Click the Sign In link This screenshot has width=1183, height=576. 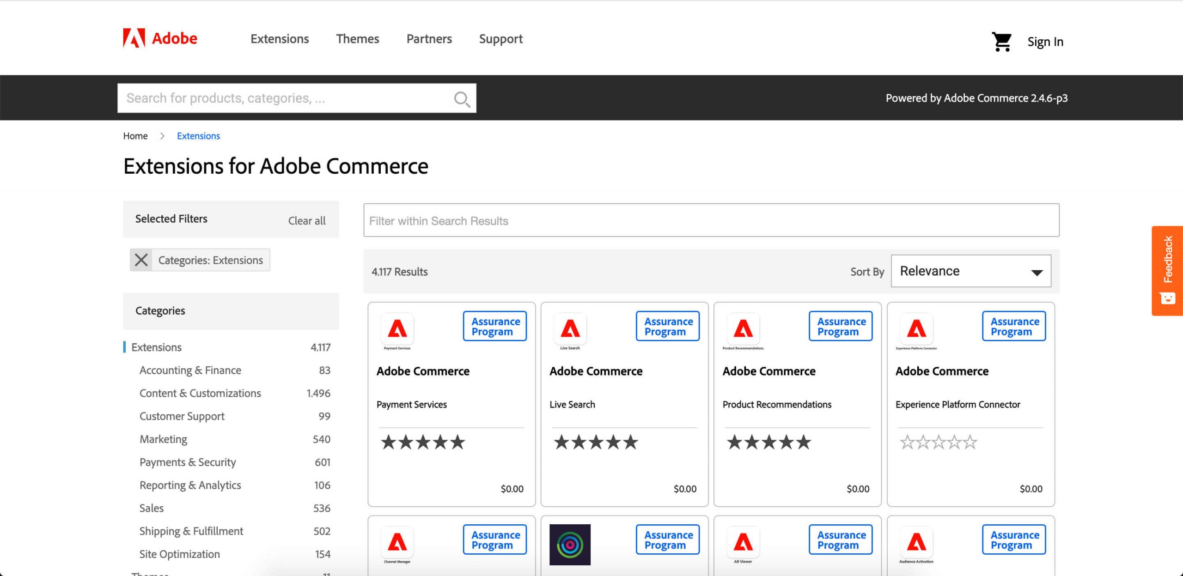[x=1045, y=42]
